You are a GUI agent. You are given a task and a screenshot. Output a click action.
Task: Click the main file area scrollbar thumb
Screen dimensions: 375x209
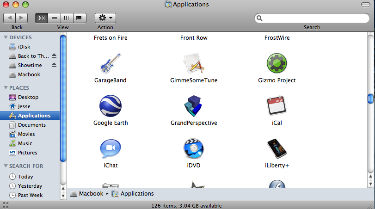pyautogui.click(x=370, y=98)
